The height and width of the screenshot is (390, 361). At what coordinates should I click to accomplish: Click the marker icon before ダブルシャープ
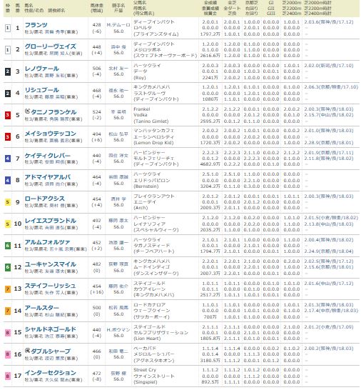pyautogui.click(x=27, y=351)
